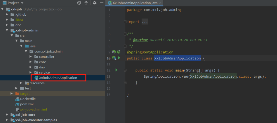Expand the controller package
Viewport: 277px width, 123px height.
point(31,57)
